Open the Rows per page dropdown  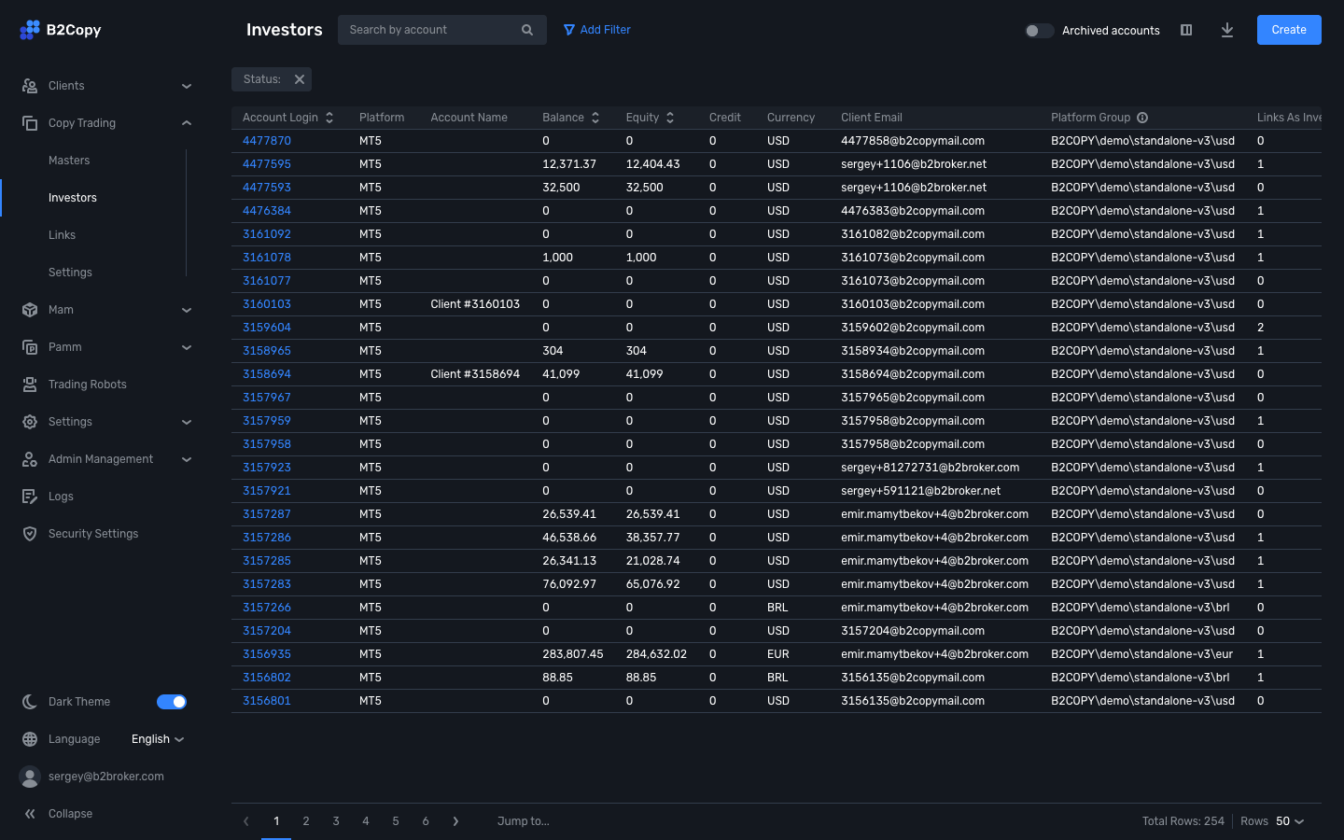1290,821
